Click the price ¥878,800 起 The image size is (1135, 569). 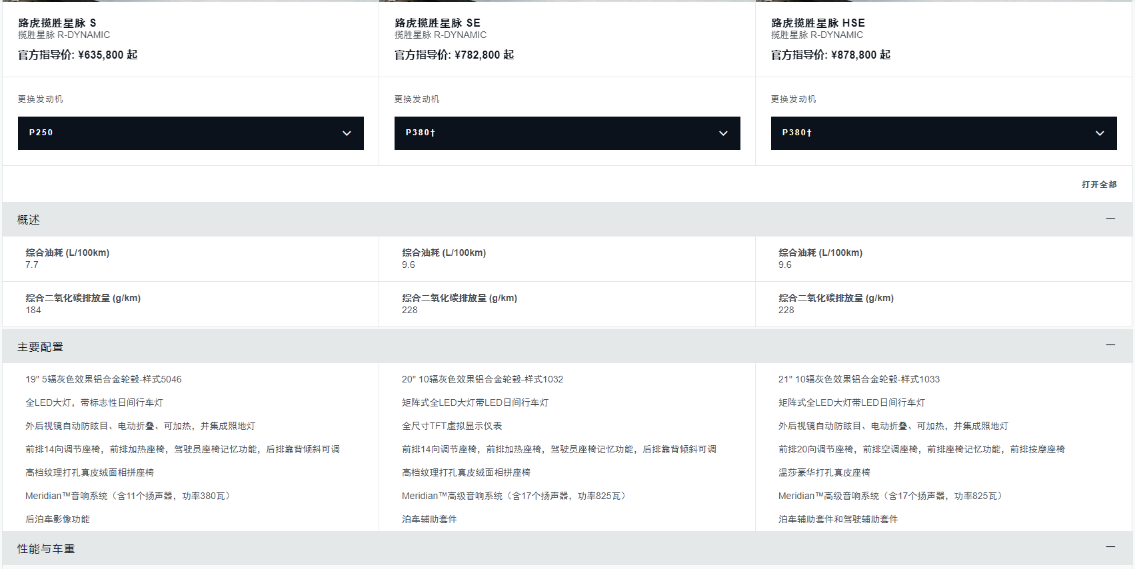[x=861, y=55]
